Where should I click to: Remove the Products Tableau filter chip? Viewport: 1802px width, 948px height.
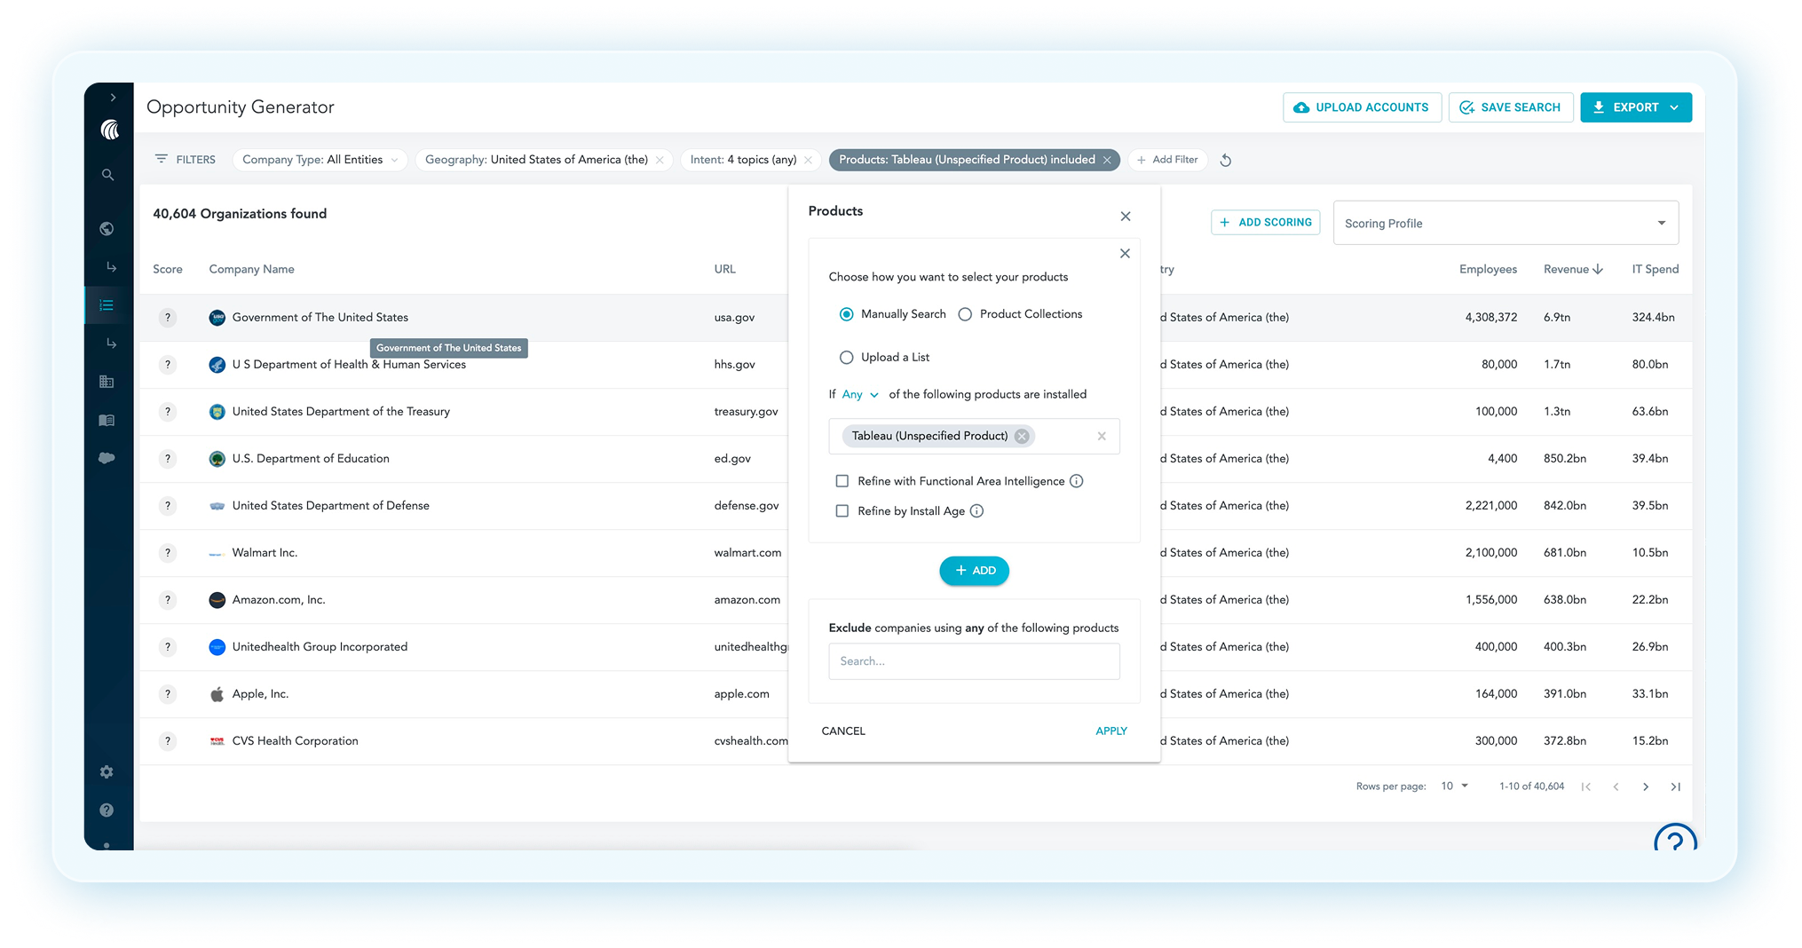click(1107, 161)
